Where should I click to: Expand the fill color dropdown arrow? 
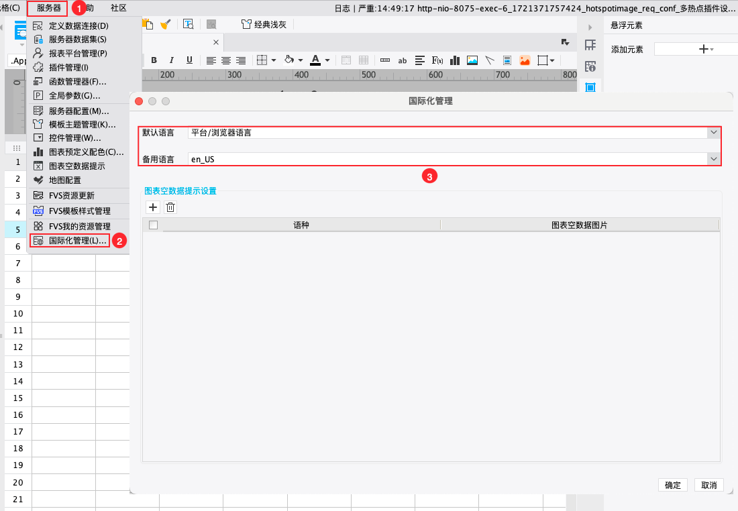(301, 60)
